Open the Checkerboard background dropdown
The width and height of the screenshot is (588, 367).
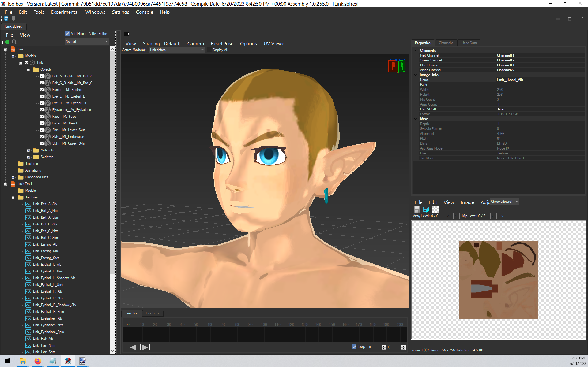click(x=516, y=202)
